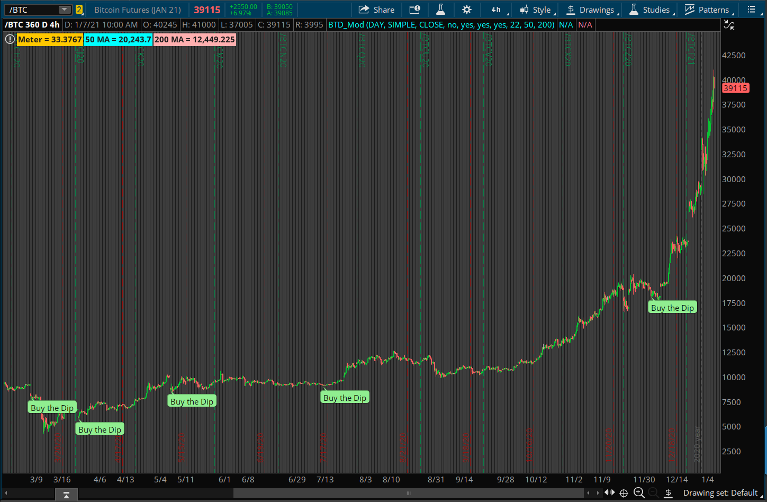Click the O: 40245 open value

(x=161, y=25)
